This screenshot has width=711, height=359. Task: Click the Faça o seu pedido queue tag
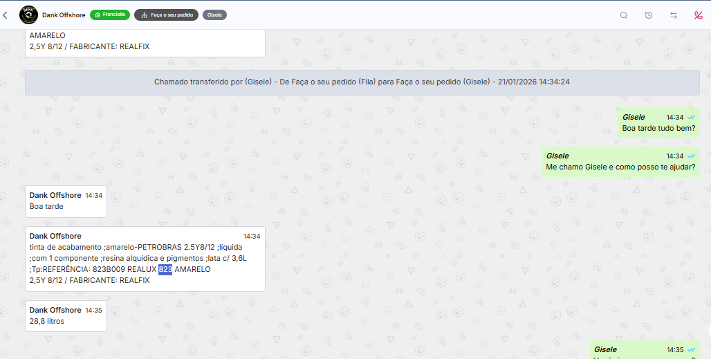[166, 15]
